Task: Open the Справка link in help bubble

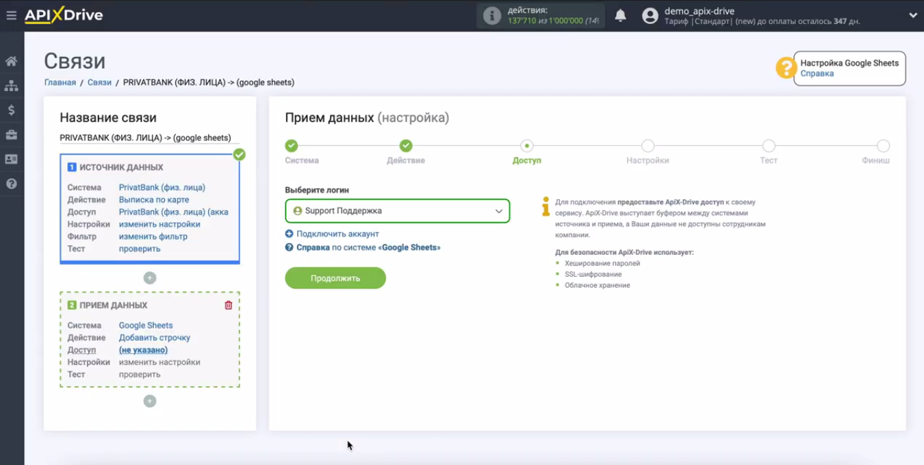Action: pos(817,74)
